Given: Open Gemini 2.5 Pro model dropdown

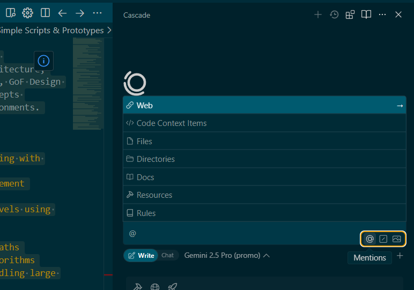Looking at the screenshot, I should coord(227,256).
